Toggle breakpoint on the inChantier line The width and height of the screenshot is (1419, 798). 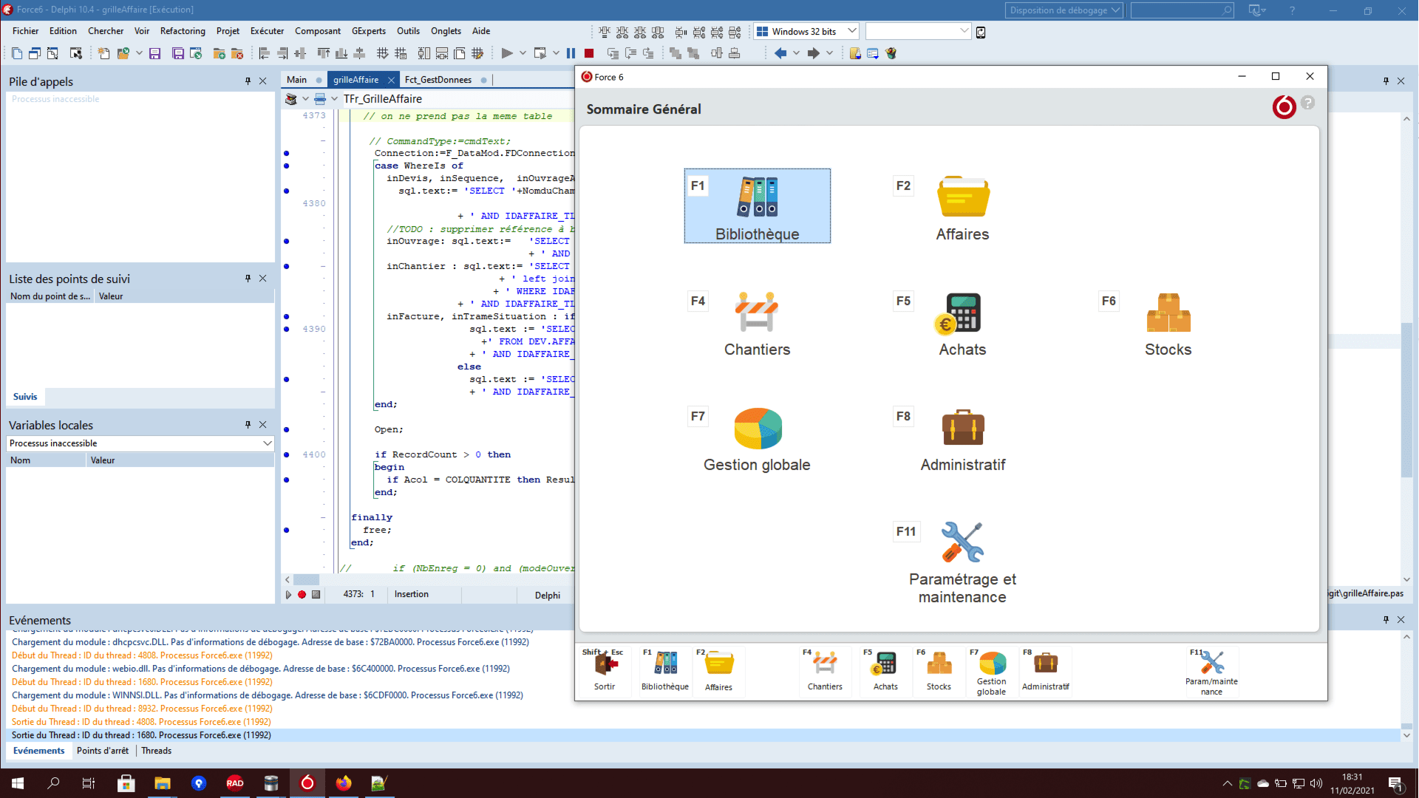(x=287, y=266)
